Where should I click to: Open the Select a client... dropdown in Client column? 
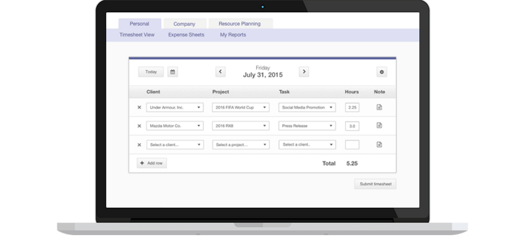tap(175, 145)
